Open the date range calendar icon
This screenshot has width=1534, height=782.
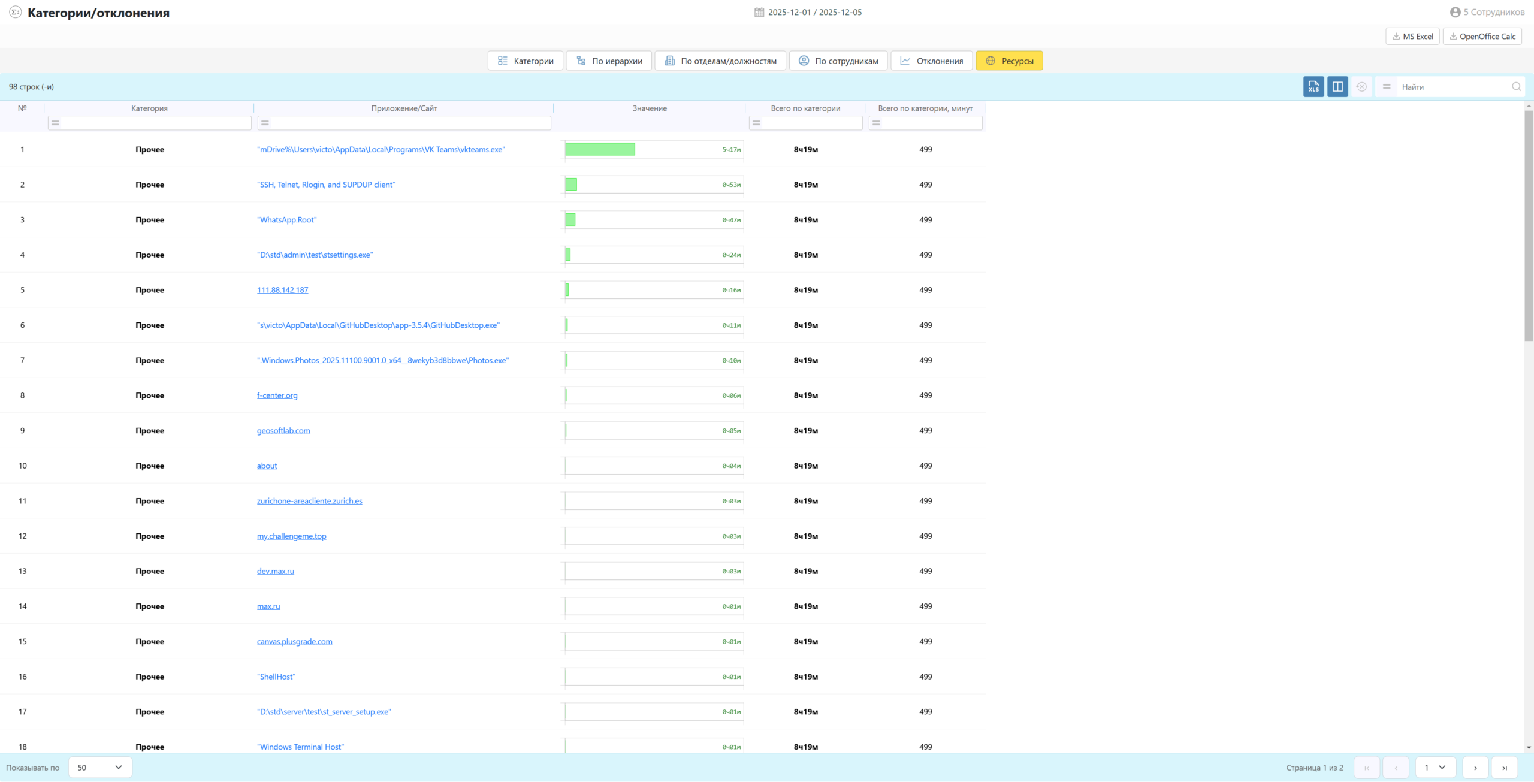(759, 12)
